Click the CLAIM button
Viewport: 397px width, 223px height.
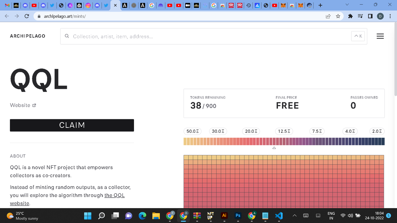click(x=72, y=125)
